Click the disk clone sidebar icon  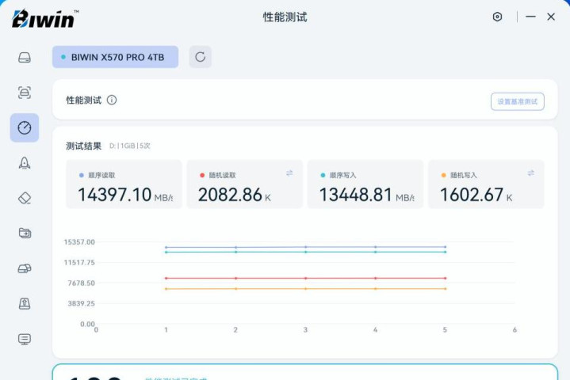click(25, 268)
